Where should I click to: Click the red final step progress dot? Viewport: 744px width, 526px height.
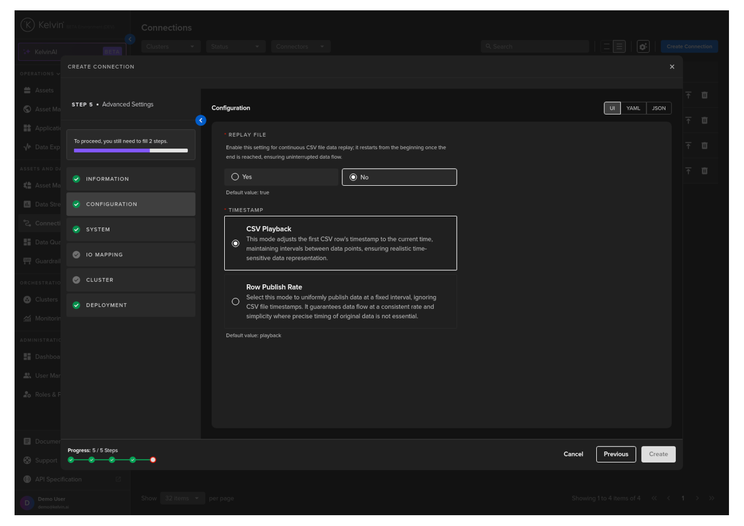pyautogui.click(x=153, y=460)
